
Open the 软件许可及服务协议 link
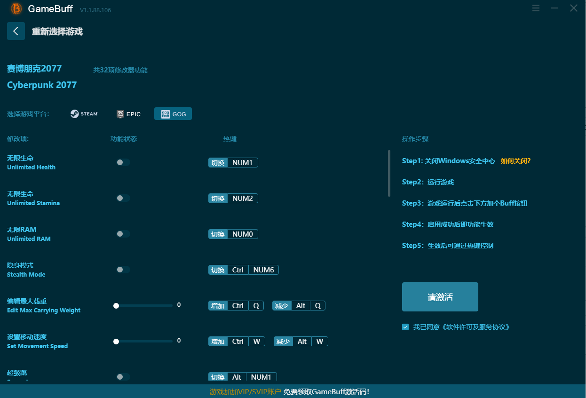tap(476, 327)
